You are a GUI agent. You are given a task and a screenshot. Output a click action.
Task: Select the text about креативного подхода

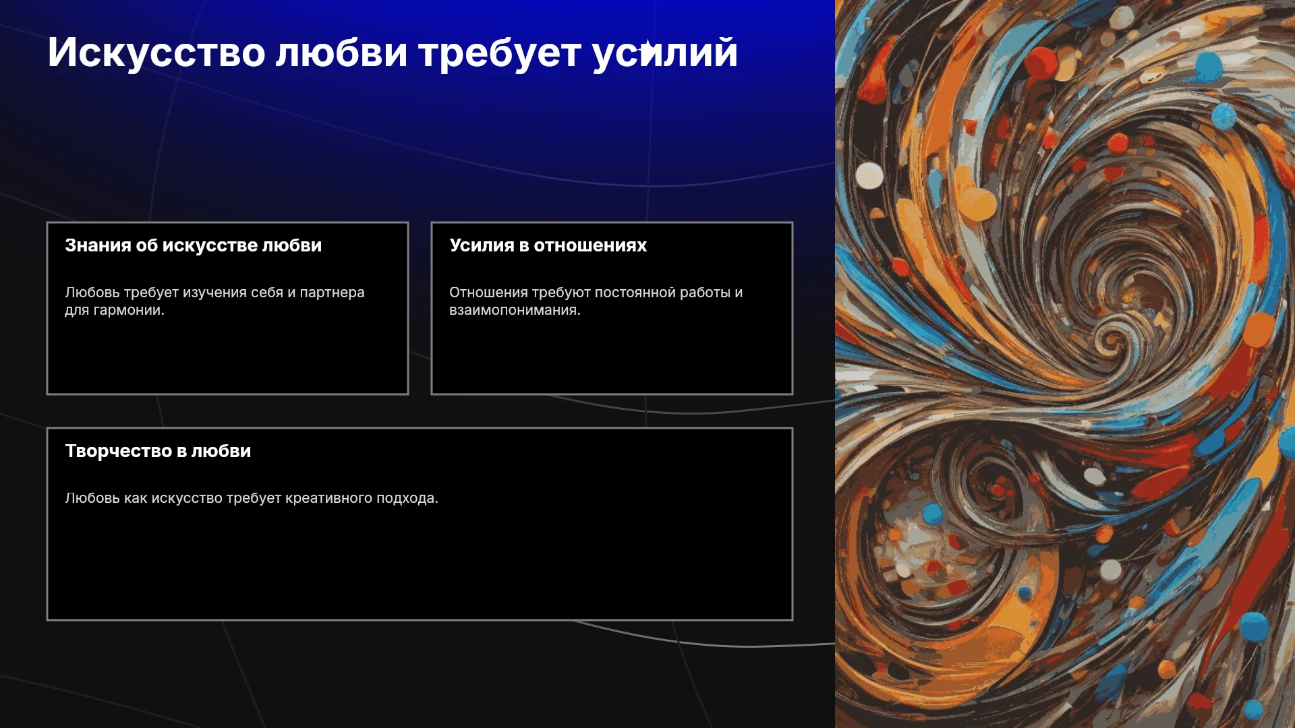pos(252,498)
